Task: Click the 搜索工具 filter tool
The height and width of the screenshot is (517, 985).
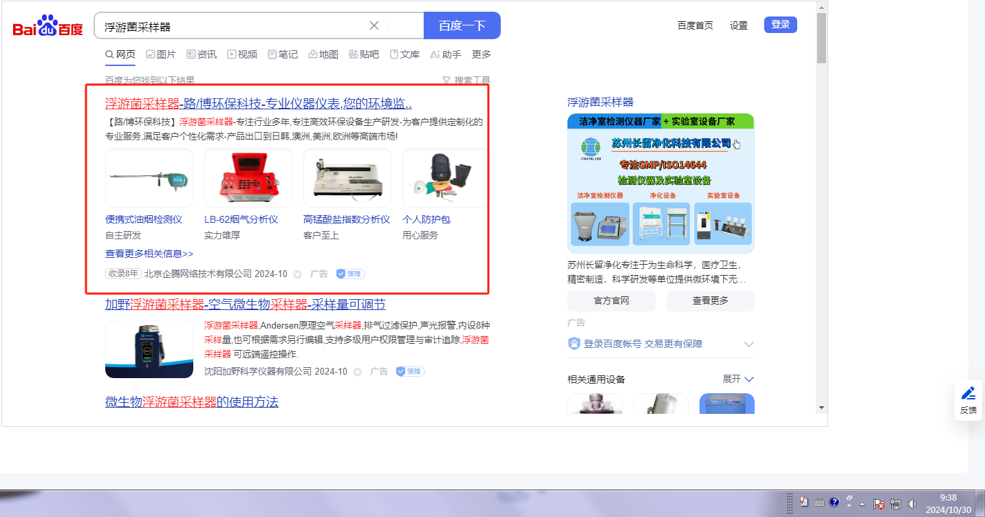Action: pos(466,80)
